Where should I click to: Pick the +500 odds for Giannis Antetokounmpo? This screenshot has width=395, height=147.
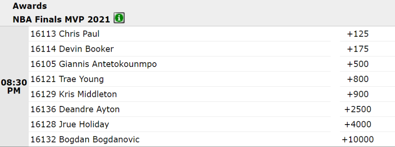point(358,64)
